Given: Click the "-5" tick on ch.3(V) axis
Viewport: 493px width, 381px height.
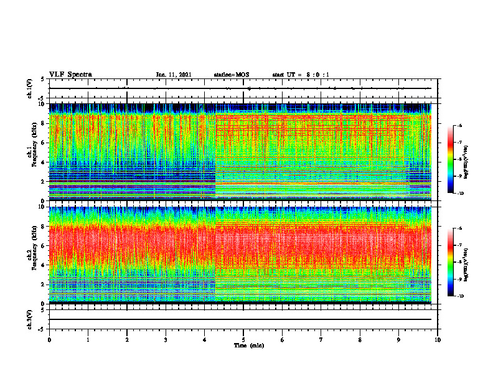Looking at the screenshot, I should click(42, 329).
